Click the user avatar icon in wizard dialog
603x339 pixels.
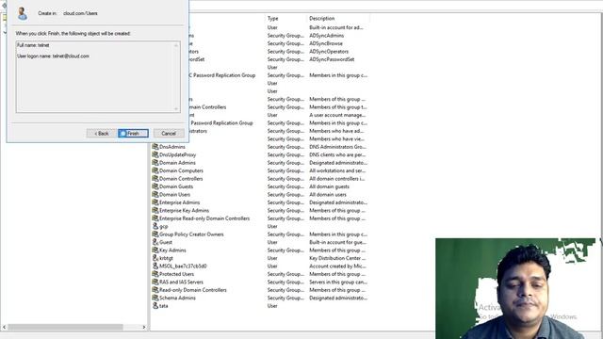tap(23, 13)
